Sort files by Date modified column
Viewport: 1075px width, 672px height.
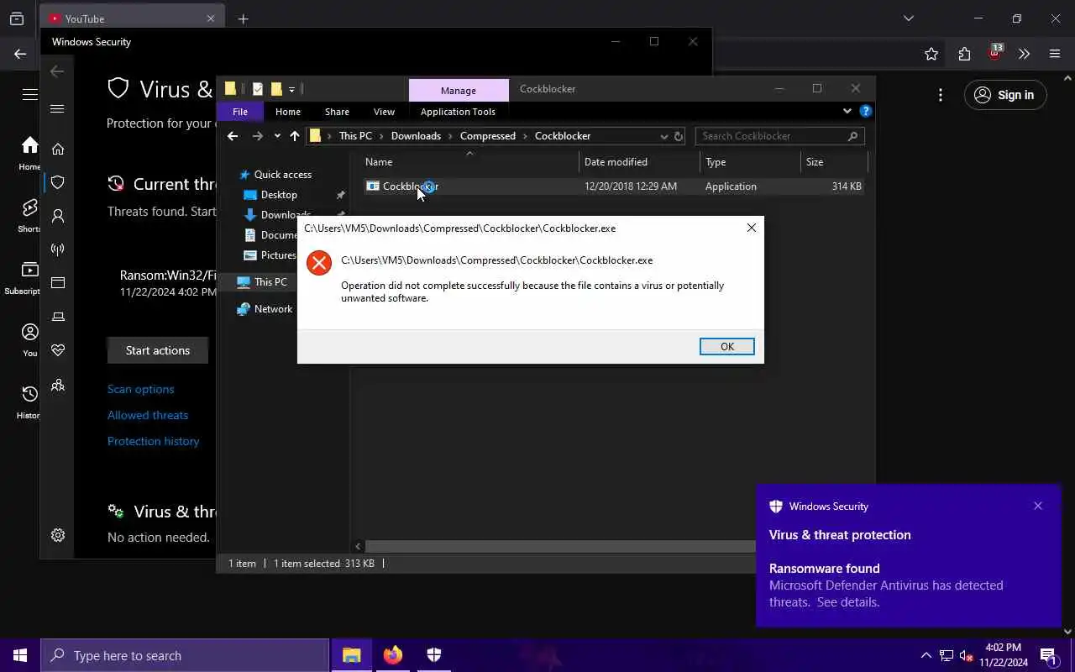click(x=639, y=162)
